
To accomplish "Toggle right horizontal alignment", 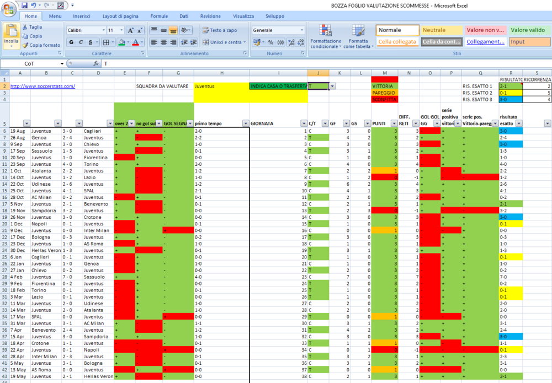I will 173,42.
